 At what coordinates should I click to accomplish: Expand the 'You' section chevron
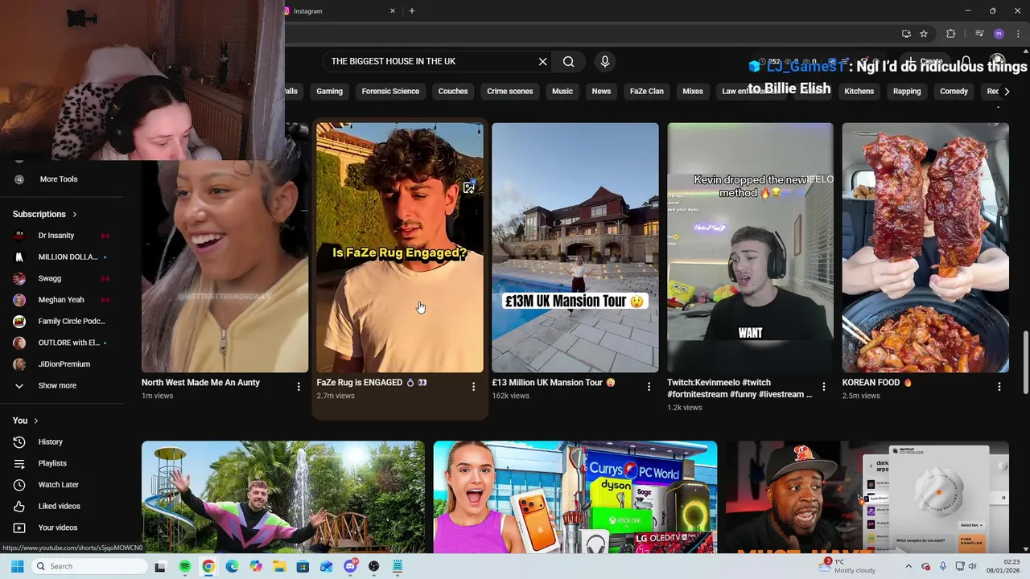click(x=35, y=421)
